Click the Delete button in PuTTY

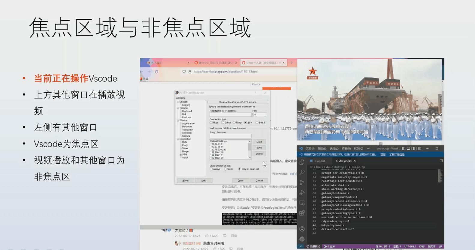click(259, 154)
